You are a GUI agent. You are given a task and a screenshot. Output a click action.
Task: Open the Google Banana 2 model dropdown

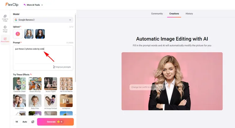click(x=43, y=20)
